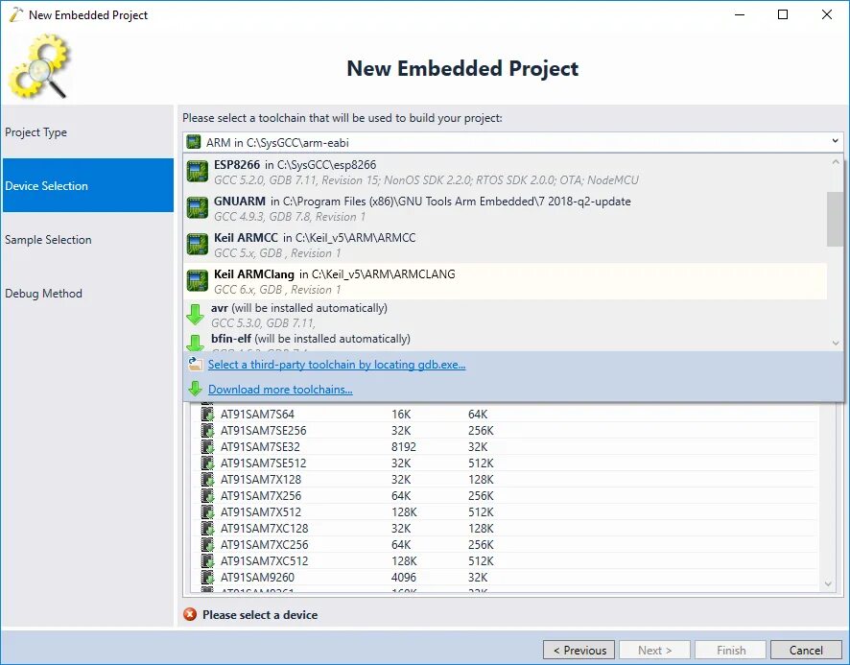Image resolution: width=850 pixels, height=665 pixels.
Task: Click the AT91SAM7XC128 device icon
Action: (207, 528)
